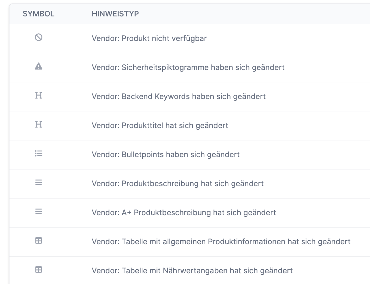Select the warning triangle safety pictogram icon

[x=39, y=67]
